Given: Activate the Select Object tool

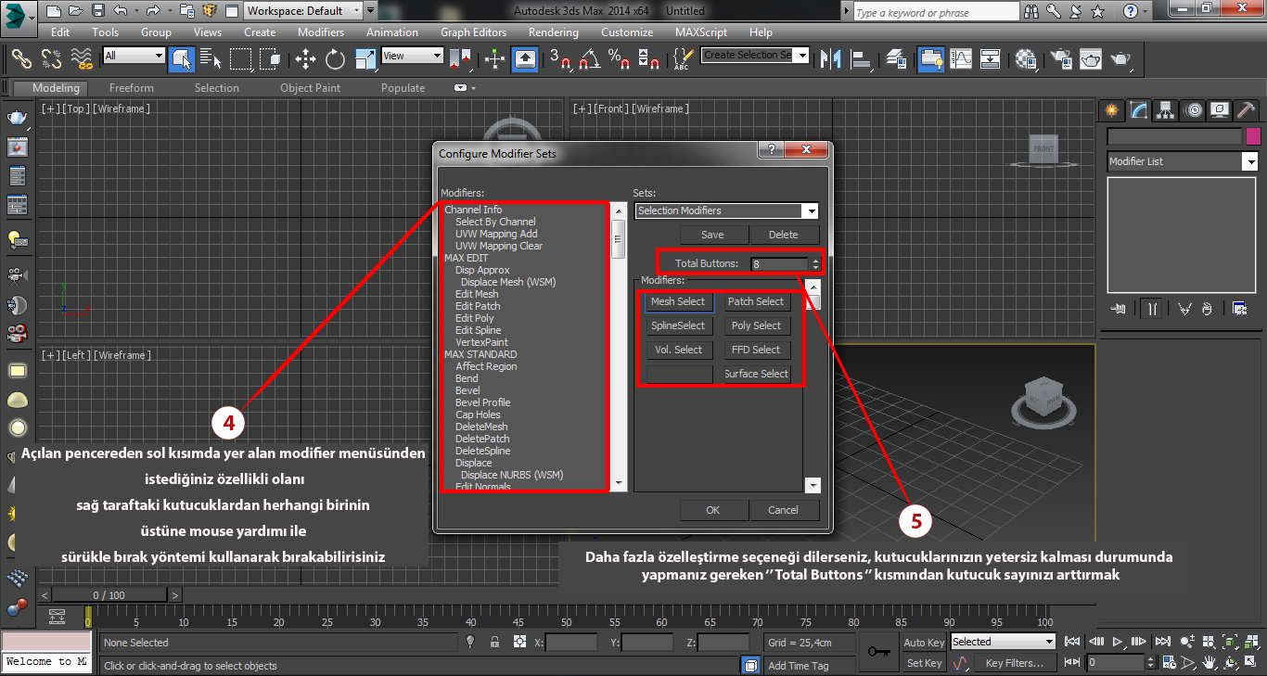Looking at the screenshot, I should [181, 58].
